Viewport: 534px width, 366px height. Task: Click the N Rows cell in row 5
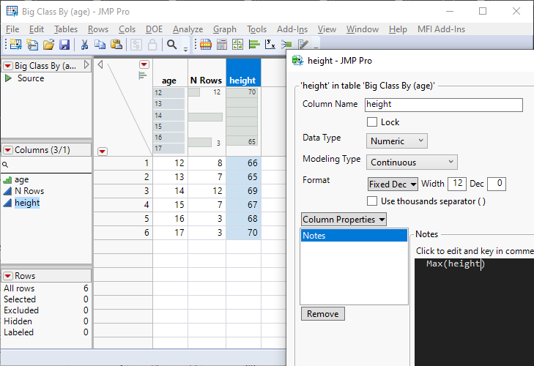[x=207, y=219]
